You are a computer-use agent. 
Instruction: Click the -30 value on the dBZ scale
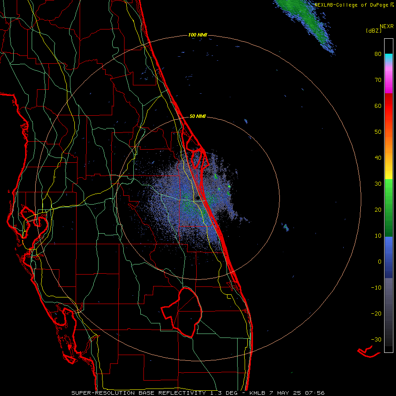tap(376, 340)
